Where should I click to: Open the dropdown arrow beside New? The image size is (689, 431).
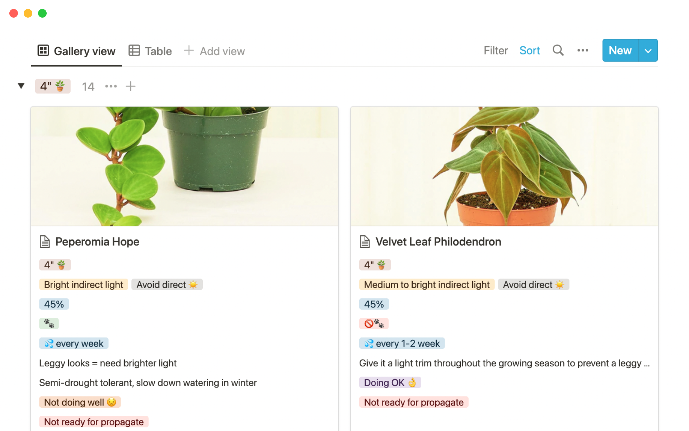[648, 51]
